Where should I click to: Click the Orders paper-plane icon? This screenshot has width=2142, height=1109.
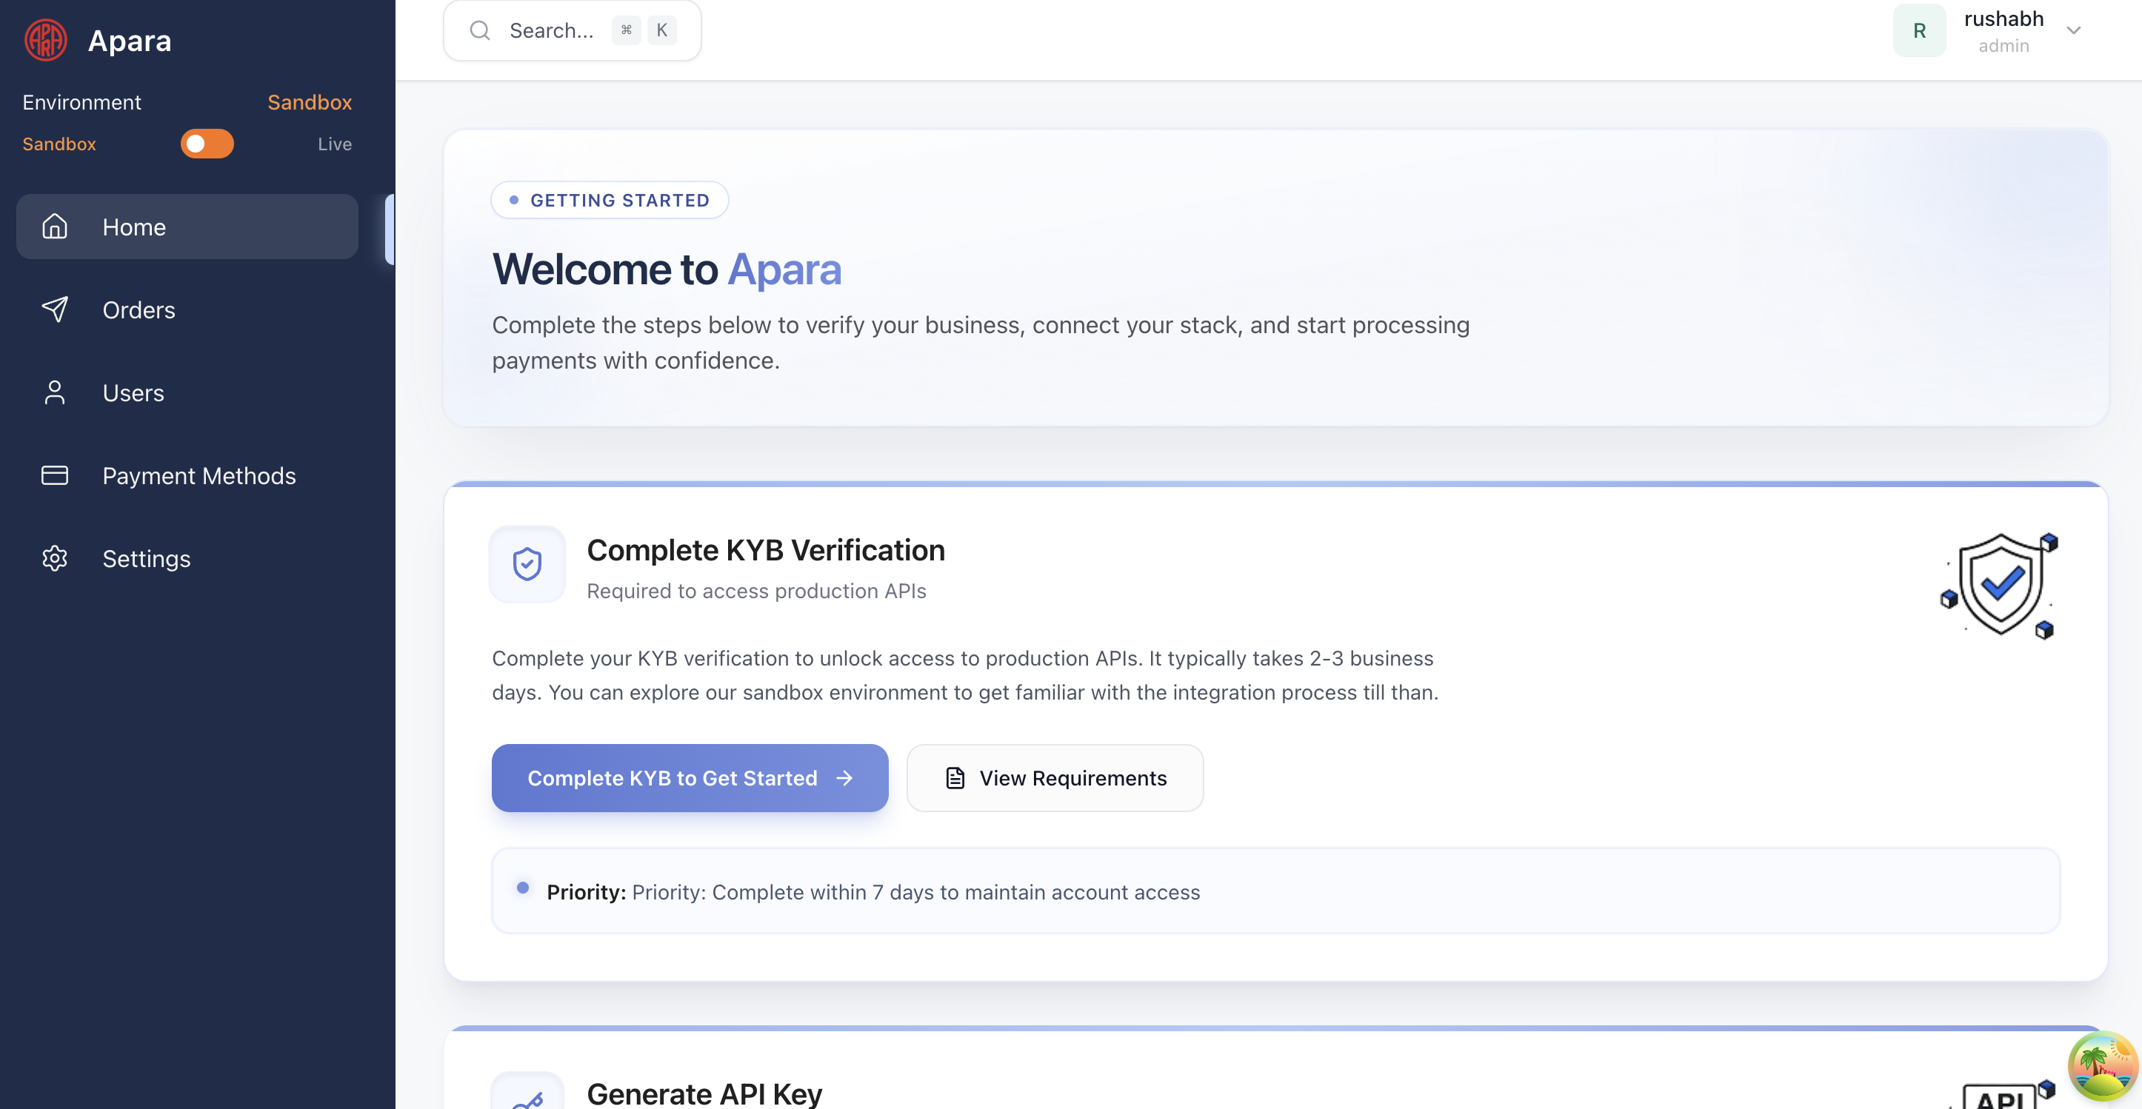tap(55, 309)
